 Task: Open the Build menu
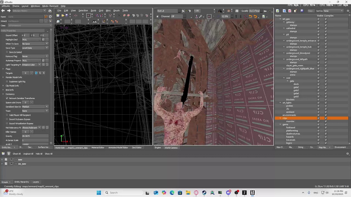tap(93, 11)
